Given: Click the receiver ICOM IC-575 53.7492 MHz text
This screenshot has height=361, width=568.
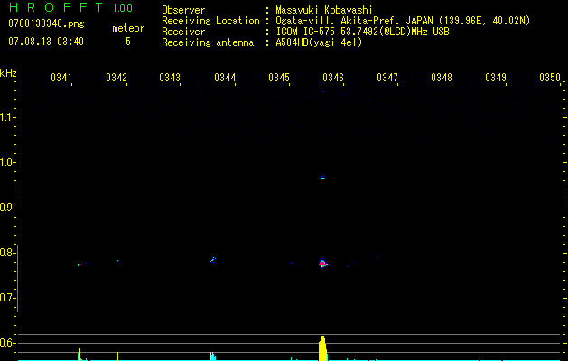Looking at the screenshot, I should (362, 32).
